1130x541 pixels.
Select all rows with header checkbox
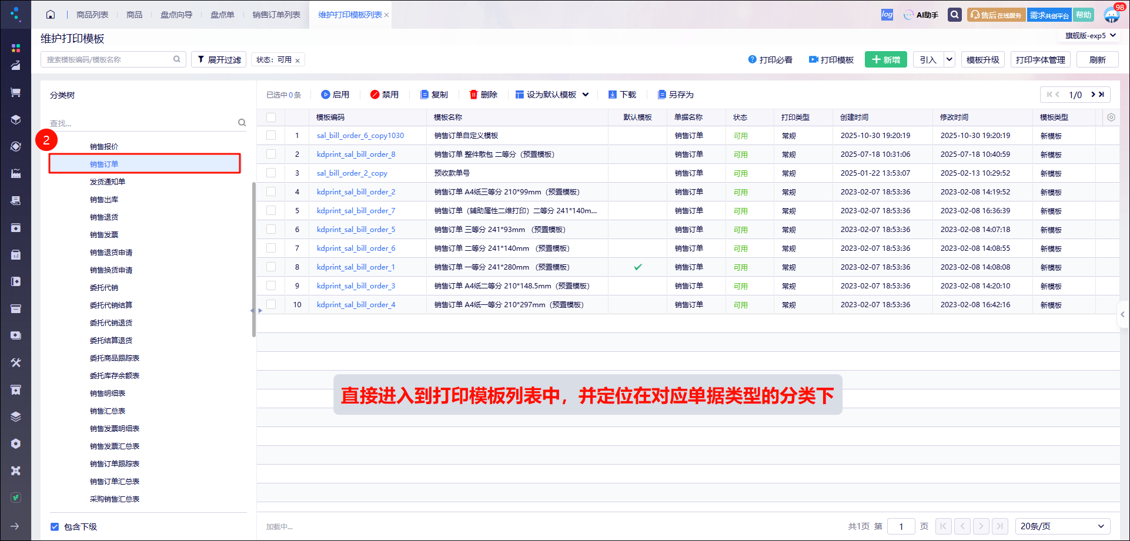tap(271, 117)
